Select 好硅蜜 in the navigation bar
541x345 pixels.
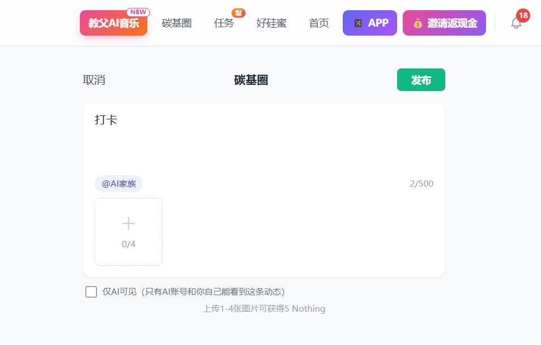click(271, 23)
